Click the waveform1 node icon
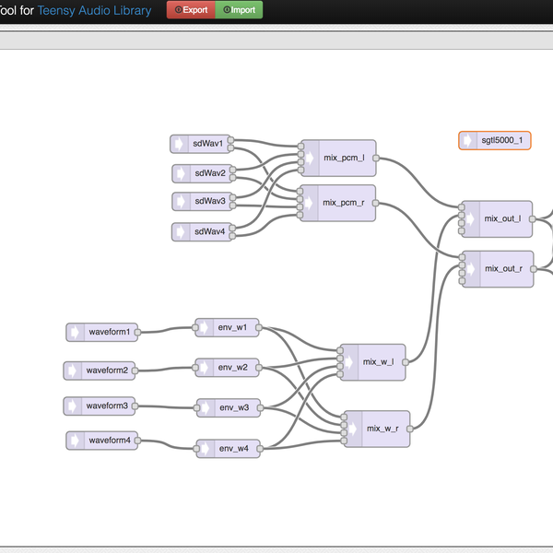 click(x=76, y=331)
